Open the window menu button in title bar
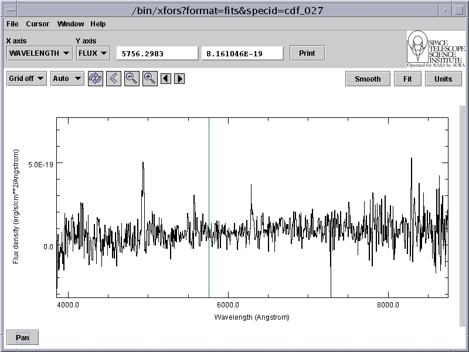469x352 pixels. (10, 11)
